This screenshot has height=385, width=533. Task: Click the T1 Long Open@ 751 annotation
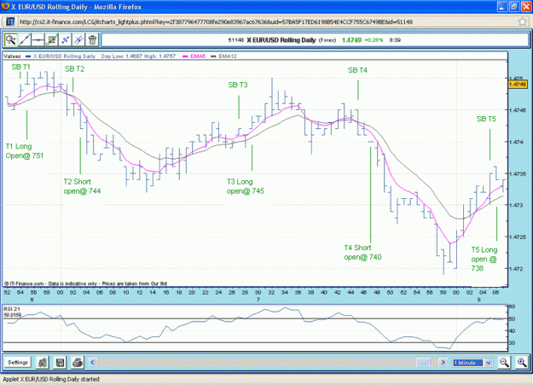(x=25, y=151)
